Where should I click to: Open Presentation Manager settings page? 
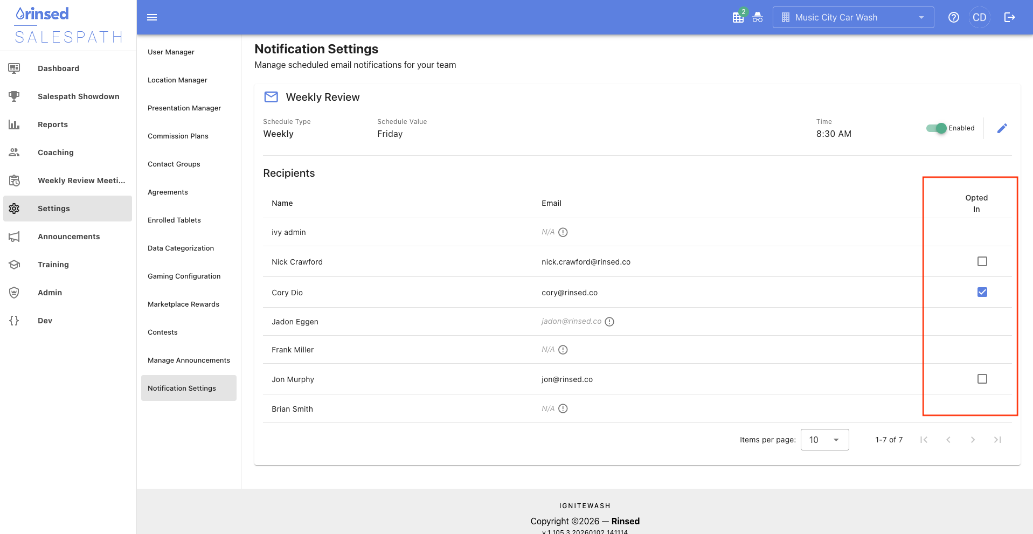click(189, 108)
